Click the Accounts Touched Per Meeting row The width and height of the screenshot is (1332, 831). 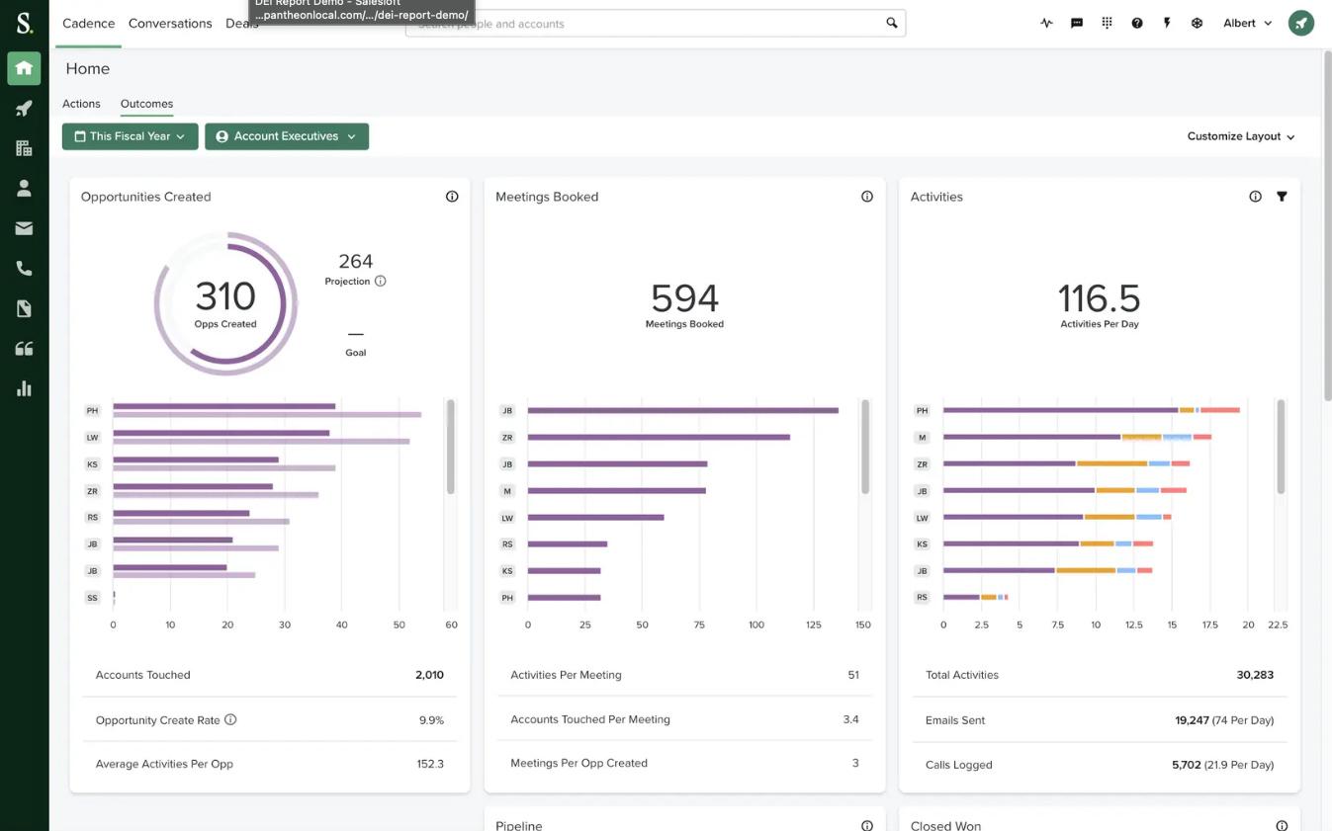point(684,719)
